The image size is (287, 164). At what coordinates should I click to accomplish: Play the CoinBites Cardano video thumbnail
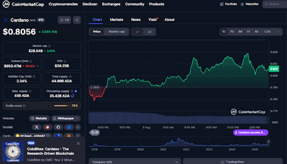[13, 151]
